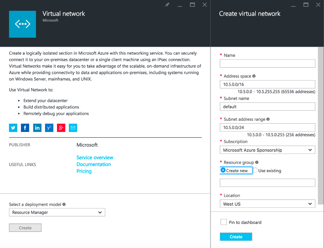Open the Subscription dropdown
This screenshot has height=248, width=324.
click(267, 150)
